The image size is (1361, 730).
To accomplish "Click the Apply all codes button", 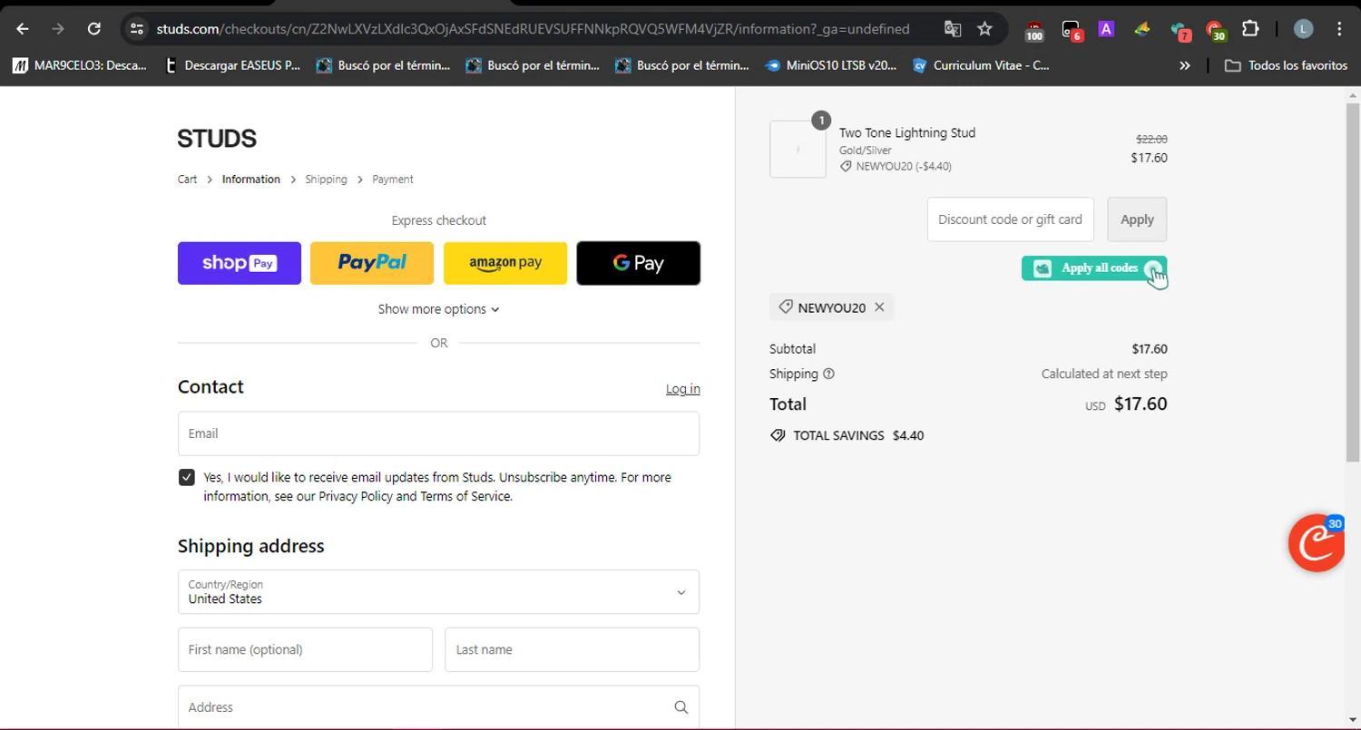I will coord(1093,268).
